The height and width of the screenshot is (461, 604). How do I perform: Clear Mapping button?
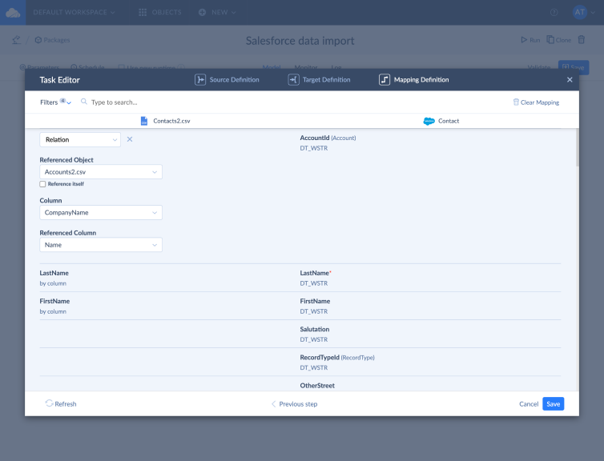(536, 102)
